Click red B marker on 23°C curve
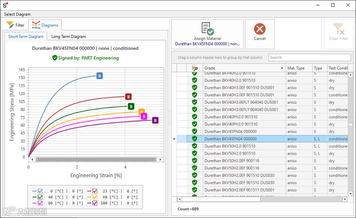Viewport: 356px width, 218px height. [x=128, y=97]
